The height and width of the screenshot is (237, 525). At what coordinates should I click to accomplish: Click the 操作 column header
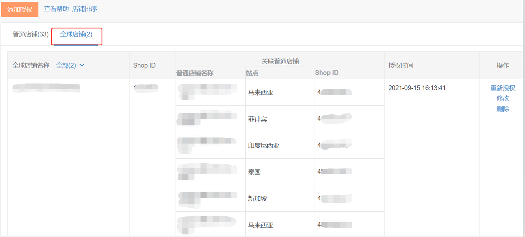503,66
